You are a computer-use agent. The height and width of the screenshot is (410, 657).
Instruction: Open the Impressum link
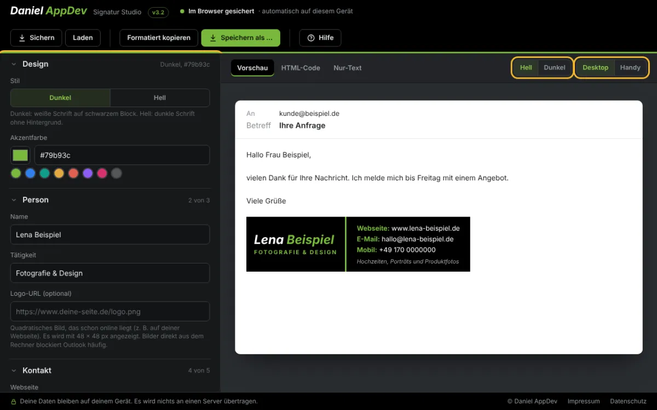pyautogui.click(x=584, y=401)
